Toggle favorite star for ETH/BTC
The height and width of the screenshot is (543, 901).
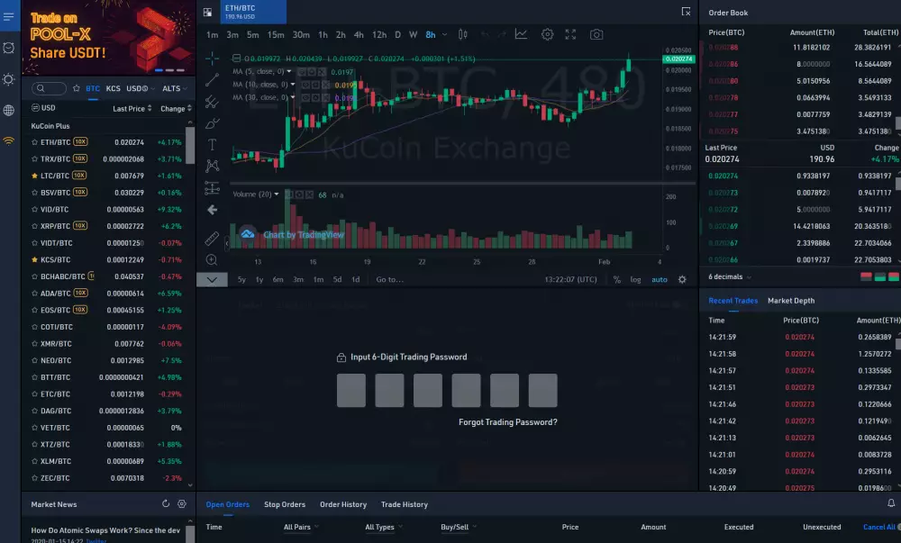[34, 142]
